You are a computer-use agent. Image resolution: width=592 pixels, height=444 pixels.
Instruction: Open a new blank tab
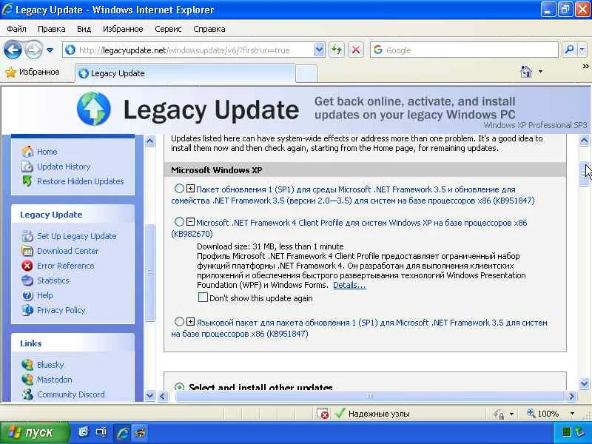coord(306,73)
